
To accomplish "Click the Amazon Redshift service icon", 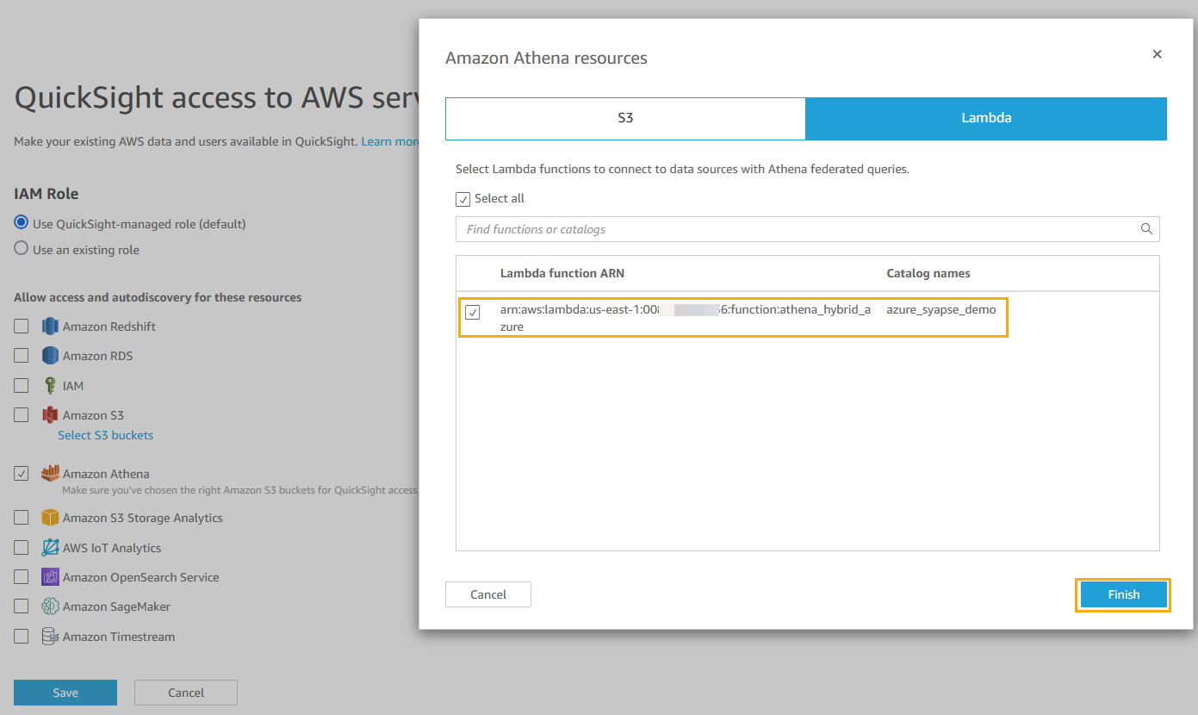I will click(50, 326).
